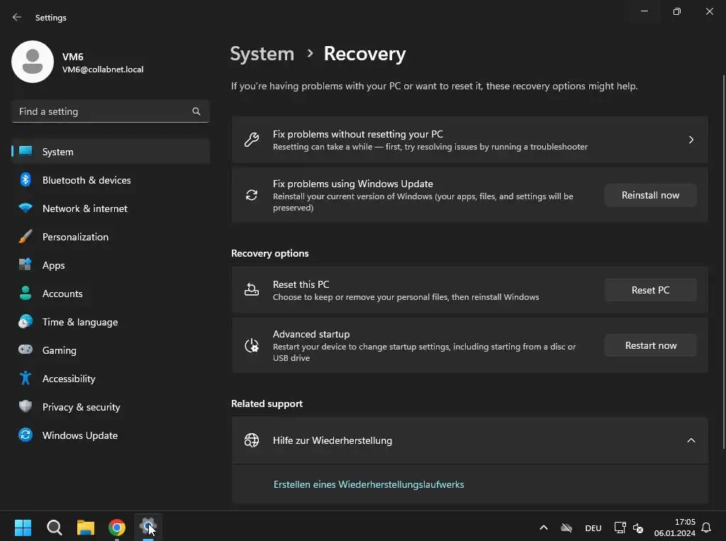
Task: Click the magnifier icon in Find a setting
Action: pyautogui.click(x=196, y=111)
